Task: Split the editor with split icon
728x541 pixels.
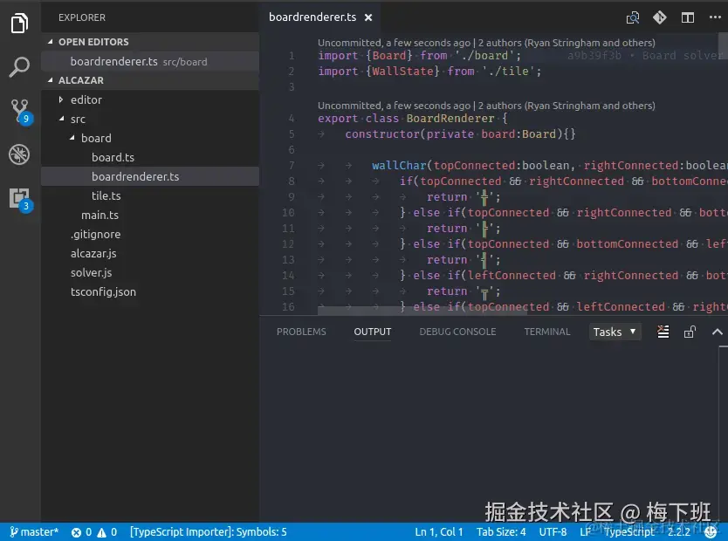Action: 688,17
